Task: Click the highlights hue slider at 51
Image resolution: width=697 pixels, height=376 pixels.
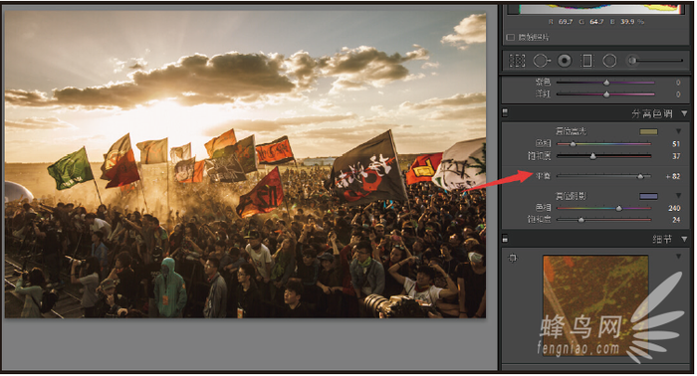Action: click(x=573, y=144)
